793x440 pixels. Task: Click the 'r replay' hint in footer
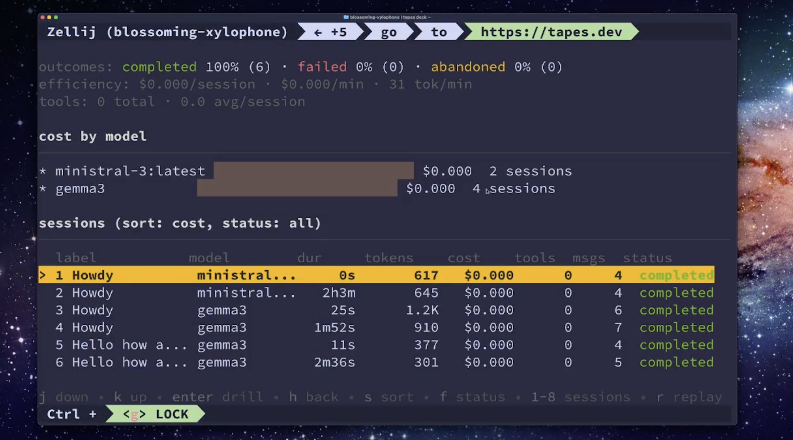(689, 397)
